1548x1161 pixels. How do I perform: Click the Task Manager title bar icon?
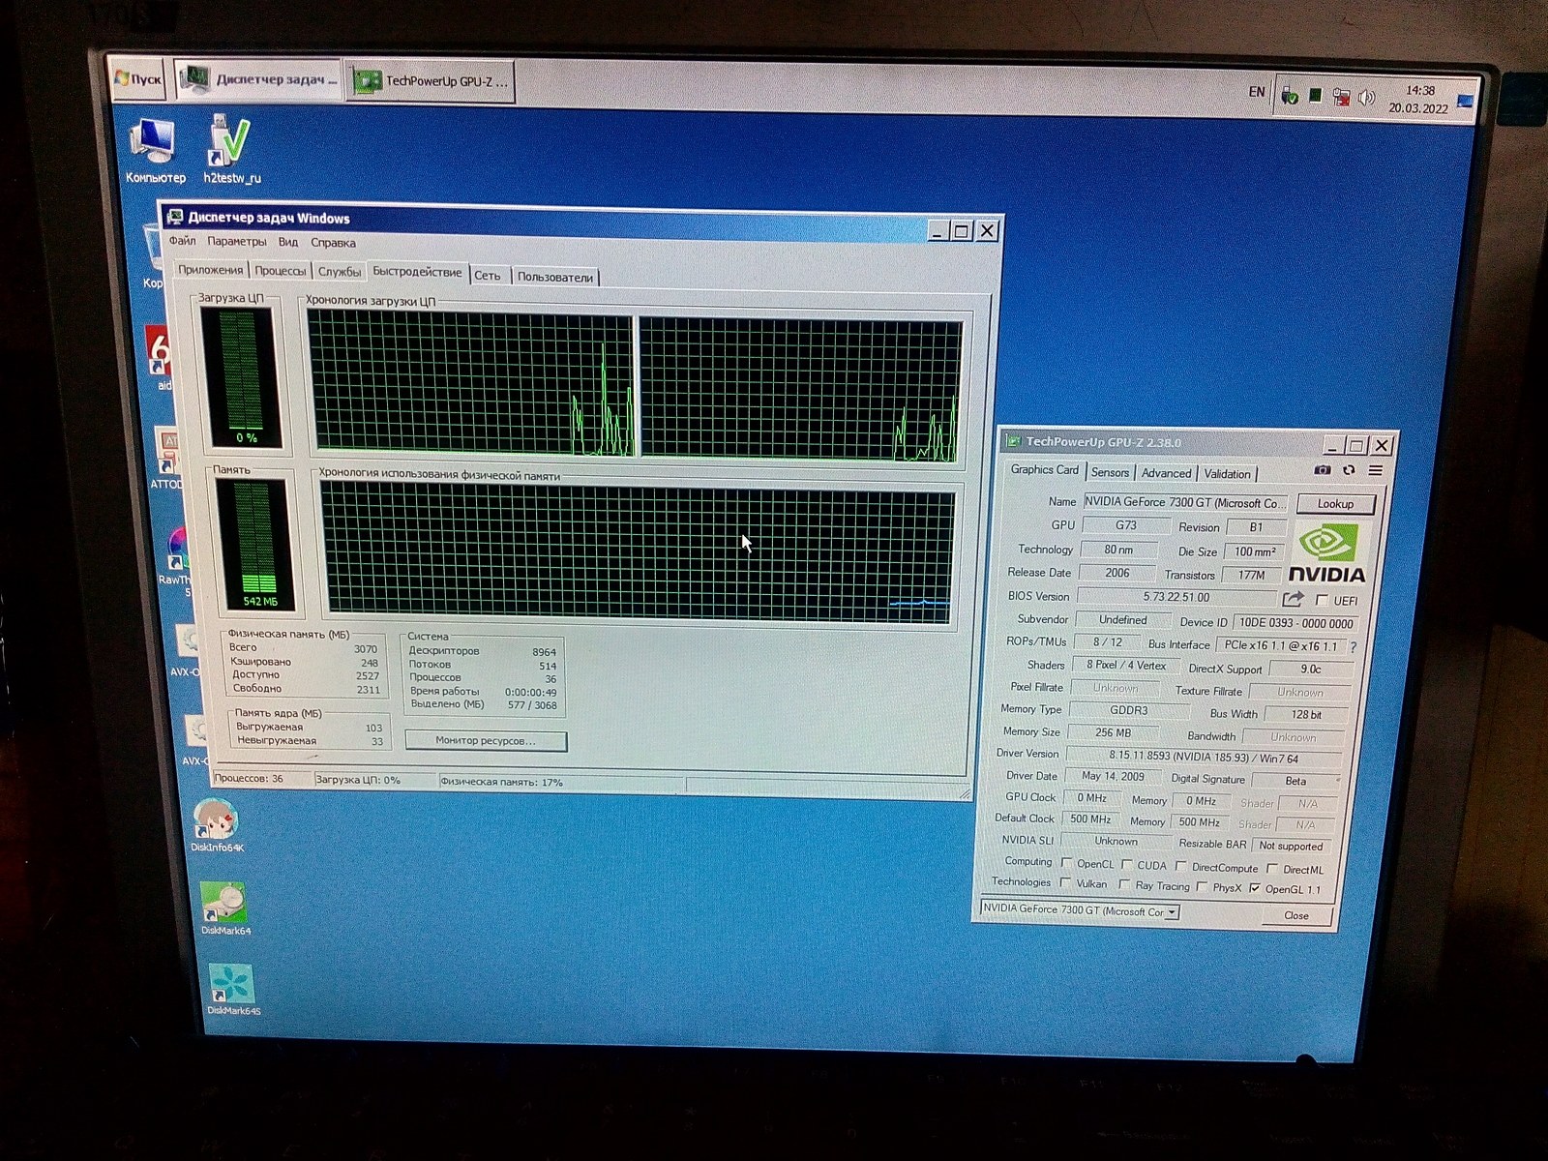[175, 217]
